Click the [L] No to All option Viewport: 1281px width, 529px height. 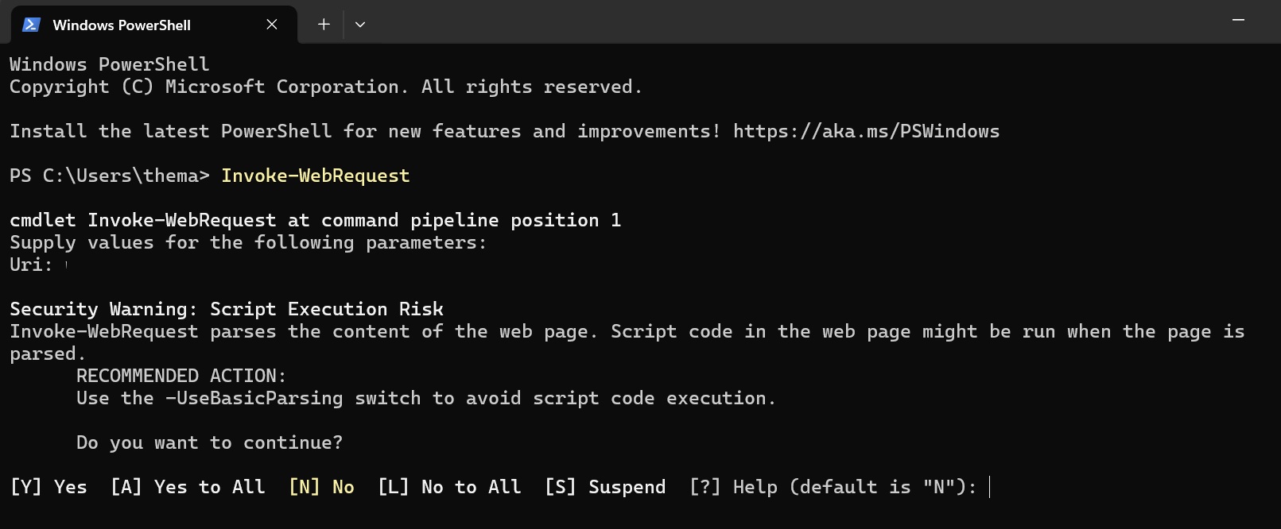(449, 487)
